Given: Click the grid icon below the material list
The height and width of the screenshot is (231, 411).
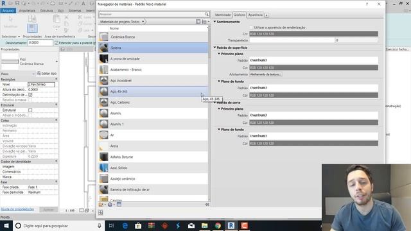Looking at the screenshot, I should 101,212.
